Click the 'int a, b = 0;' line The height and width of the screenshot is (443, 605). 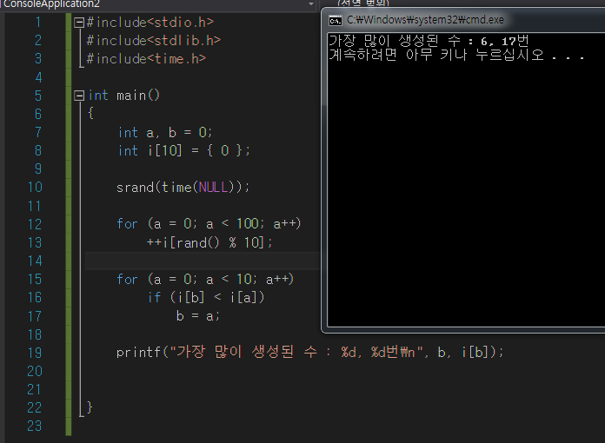pos(165,132)
